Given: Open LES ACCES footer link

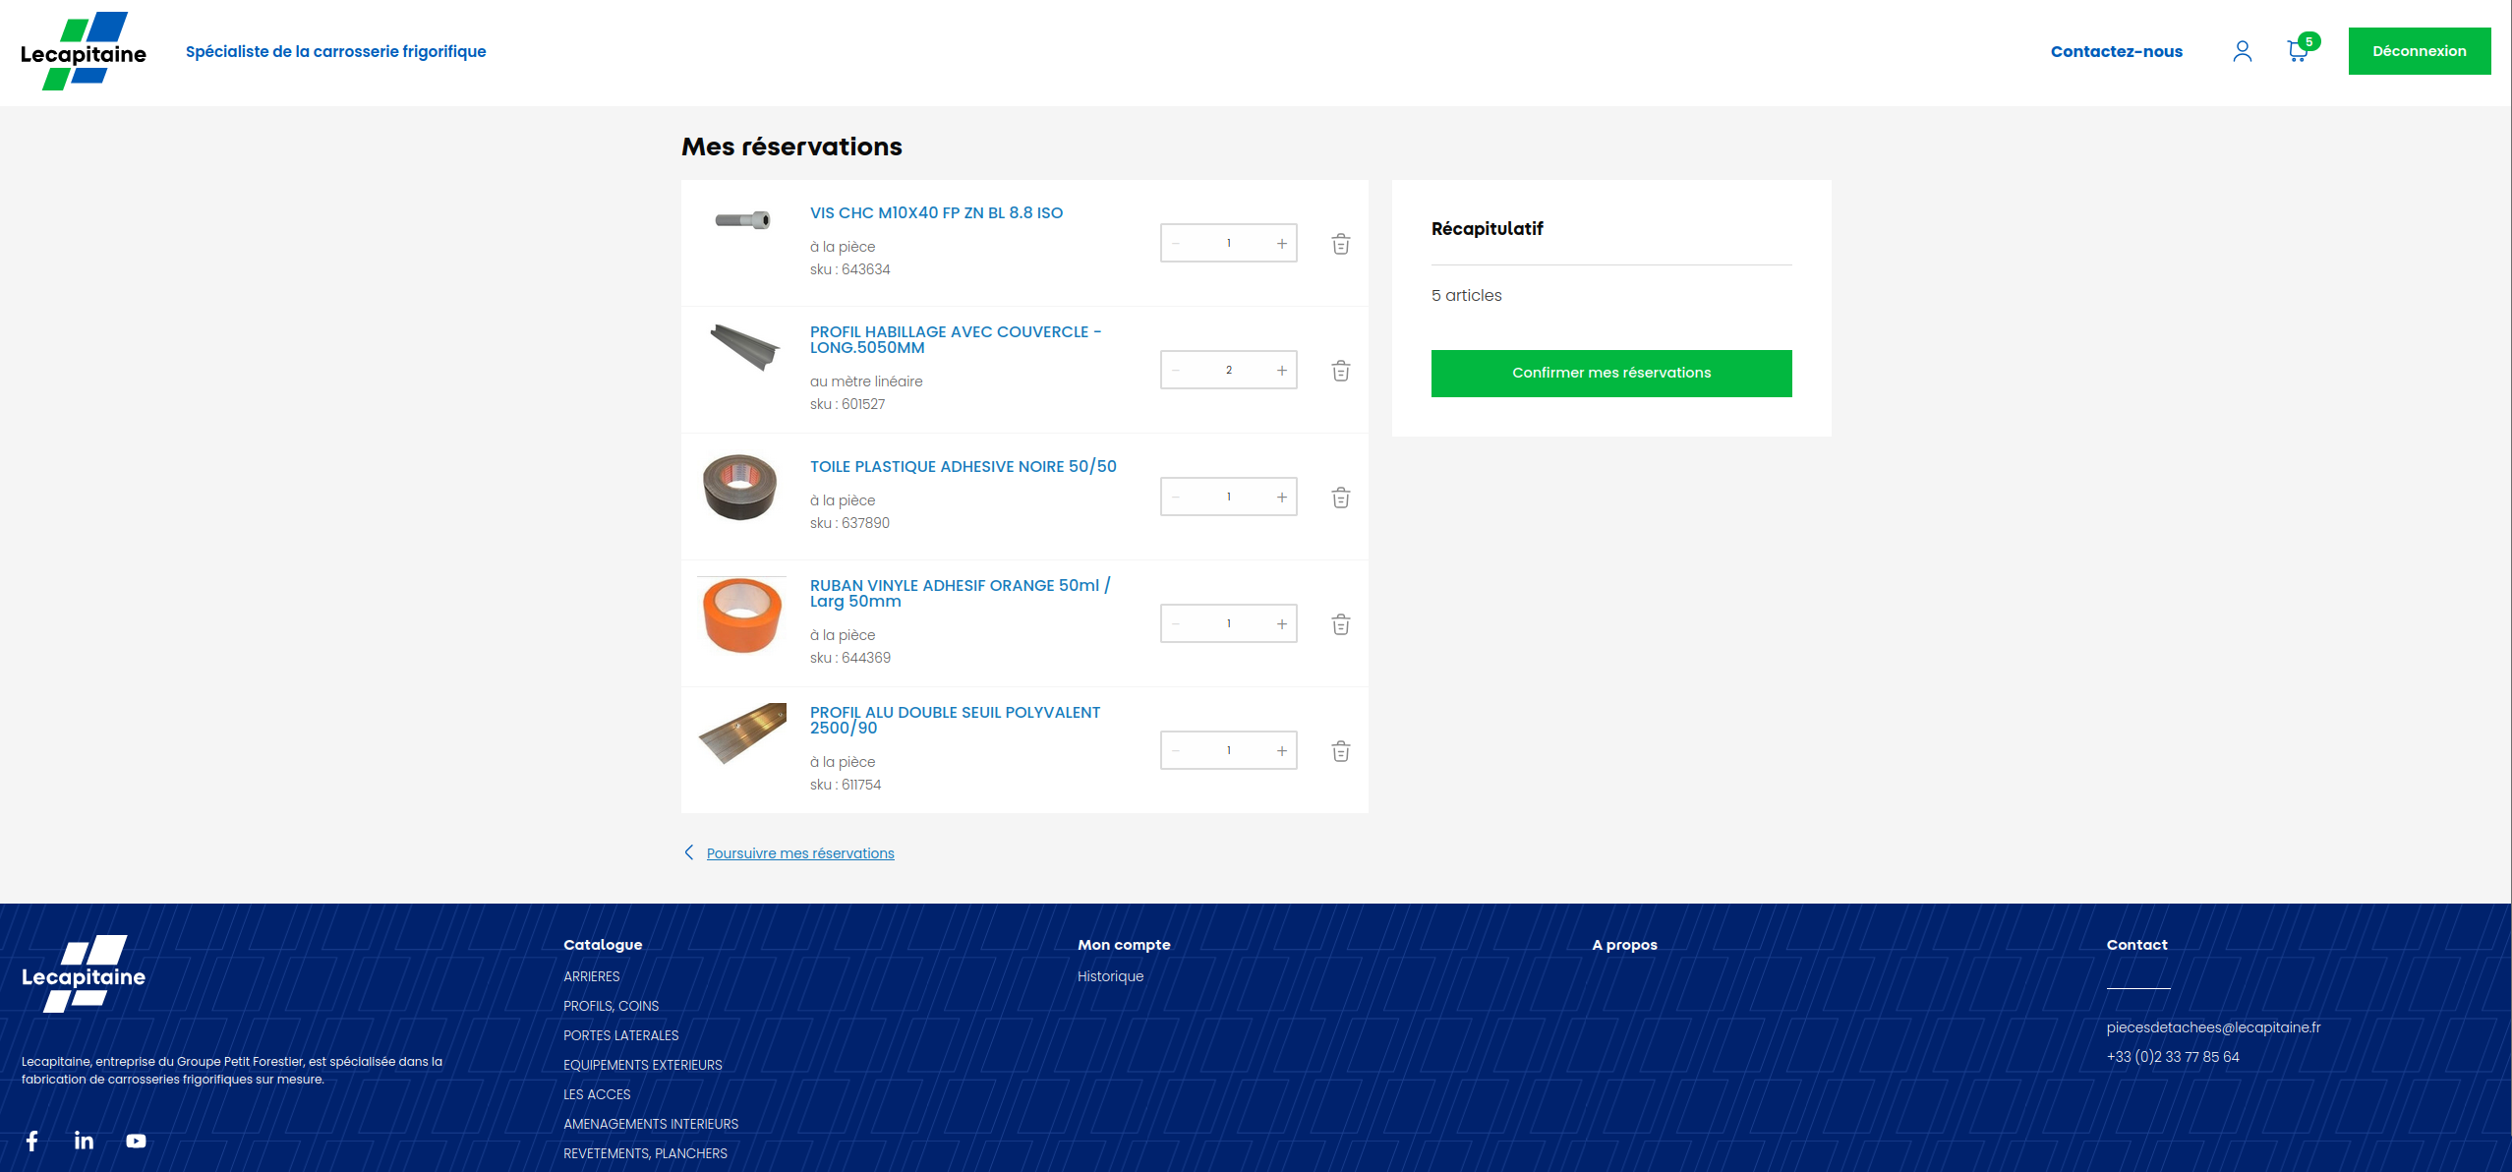Looking at the screenshot, I should coord(597,1094).
